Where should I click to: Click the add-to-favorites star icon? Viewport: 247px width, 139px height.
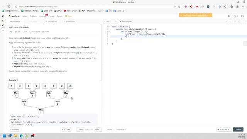(x=179, y=7)
